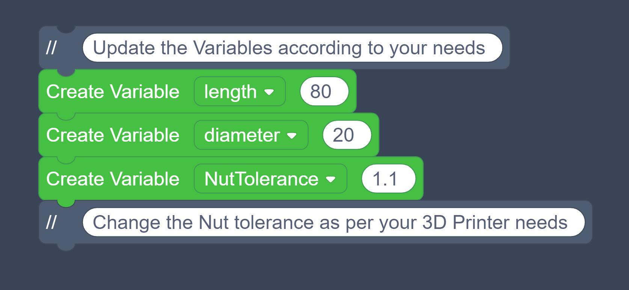Click the // icon on the top comment
Image resolution: width=629 pixels, height=290 pixels.
[52, 47]
